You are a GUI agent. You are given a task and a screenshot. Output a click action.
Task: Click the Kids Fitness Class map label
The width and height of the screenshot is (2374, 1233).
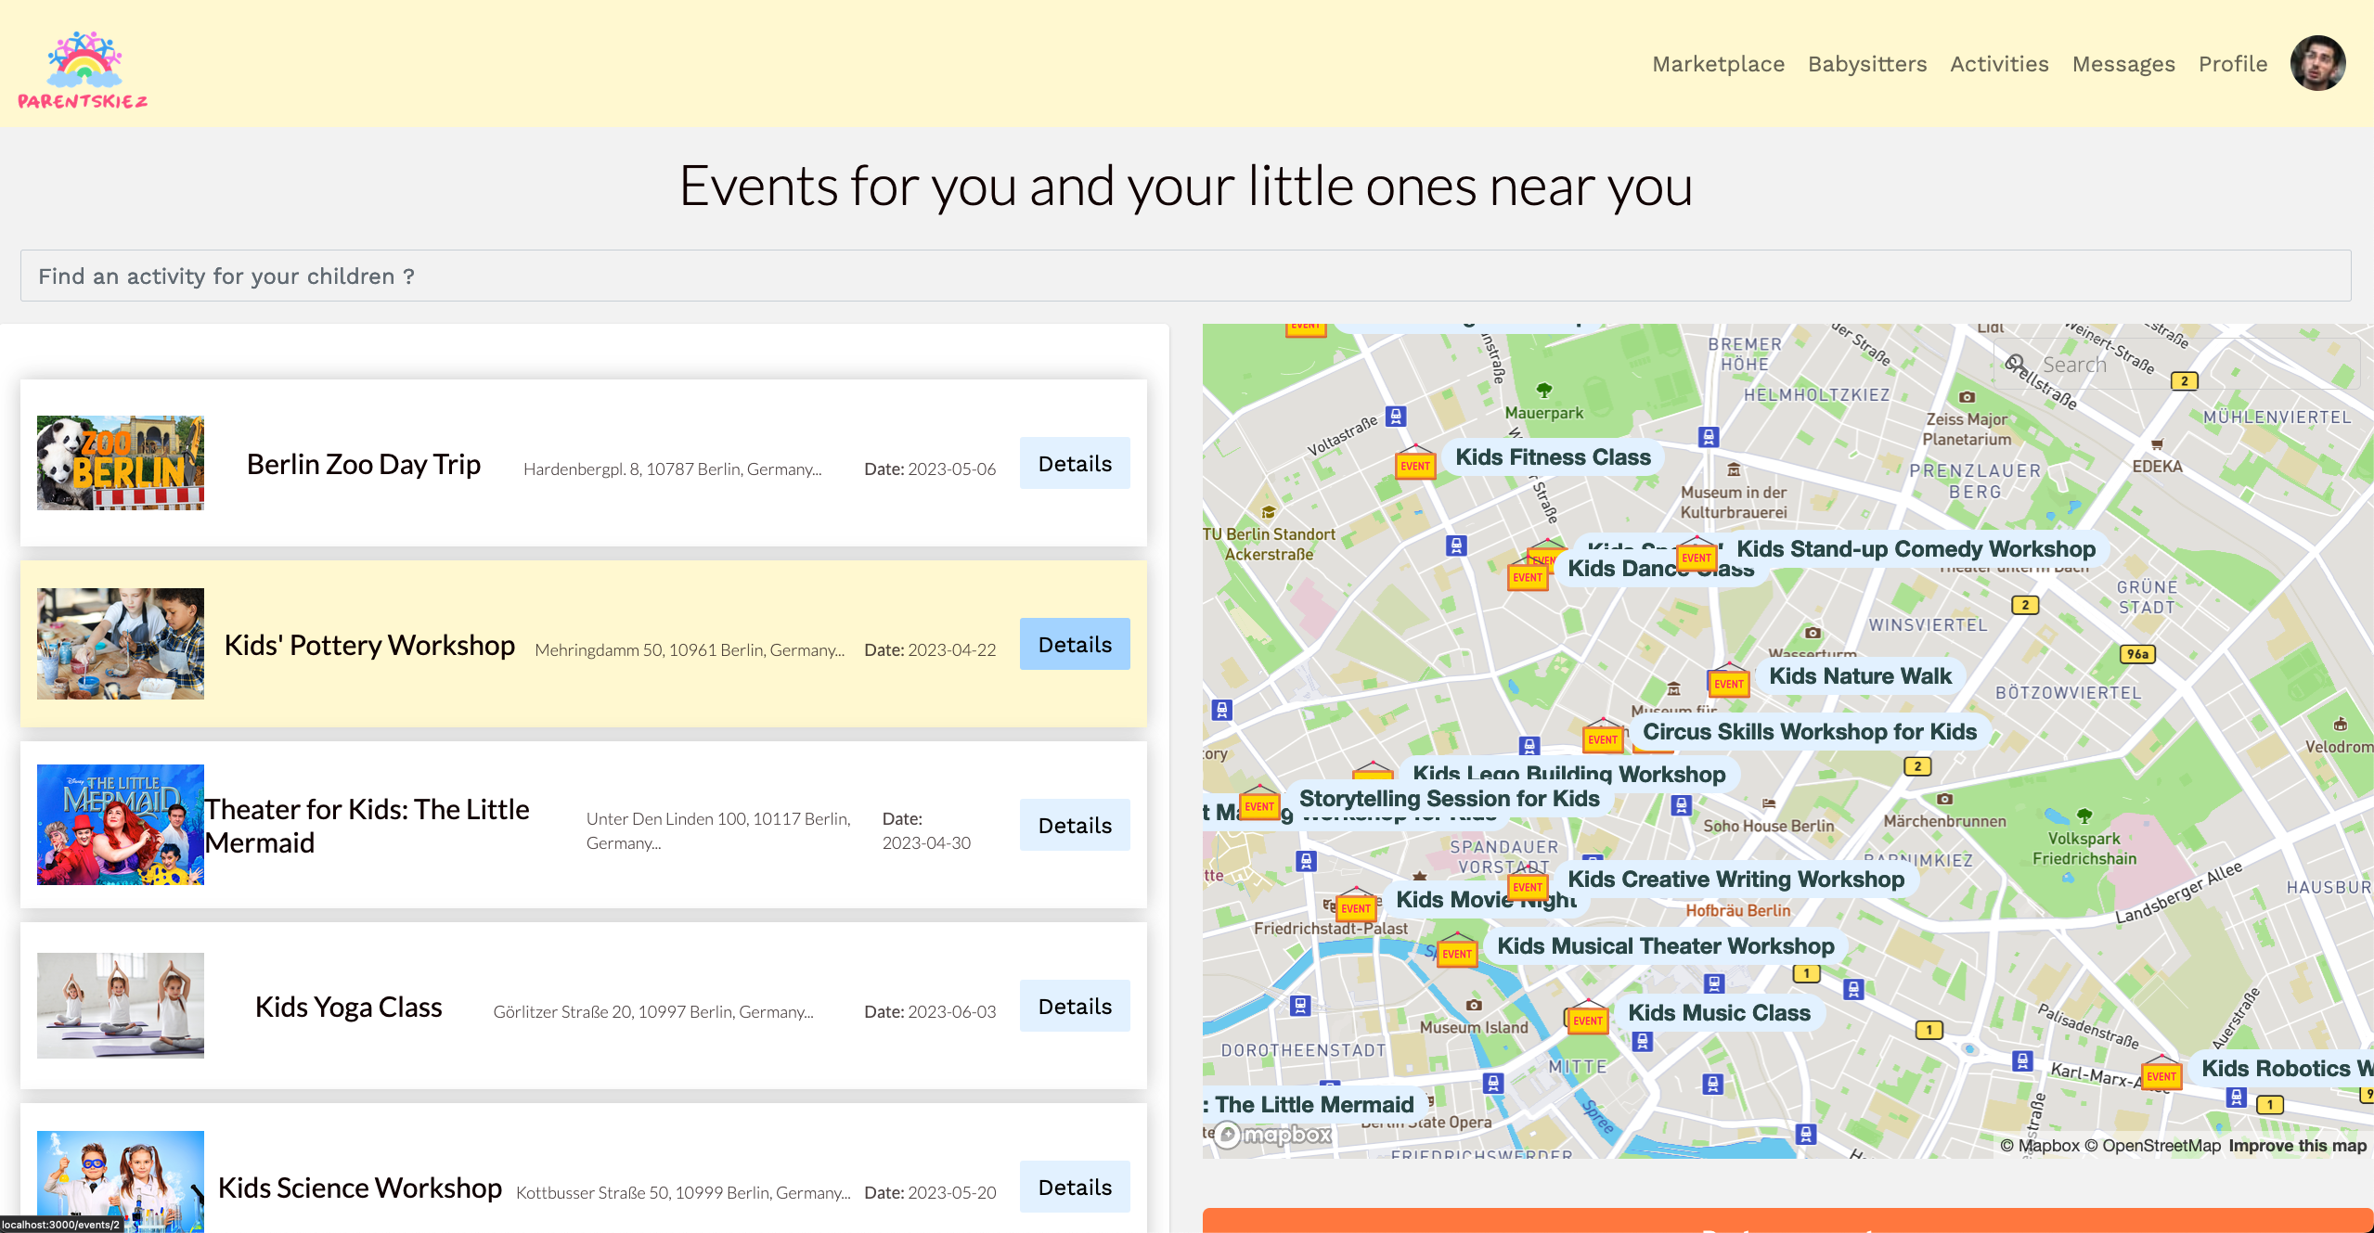[1553, 457]
